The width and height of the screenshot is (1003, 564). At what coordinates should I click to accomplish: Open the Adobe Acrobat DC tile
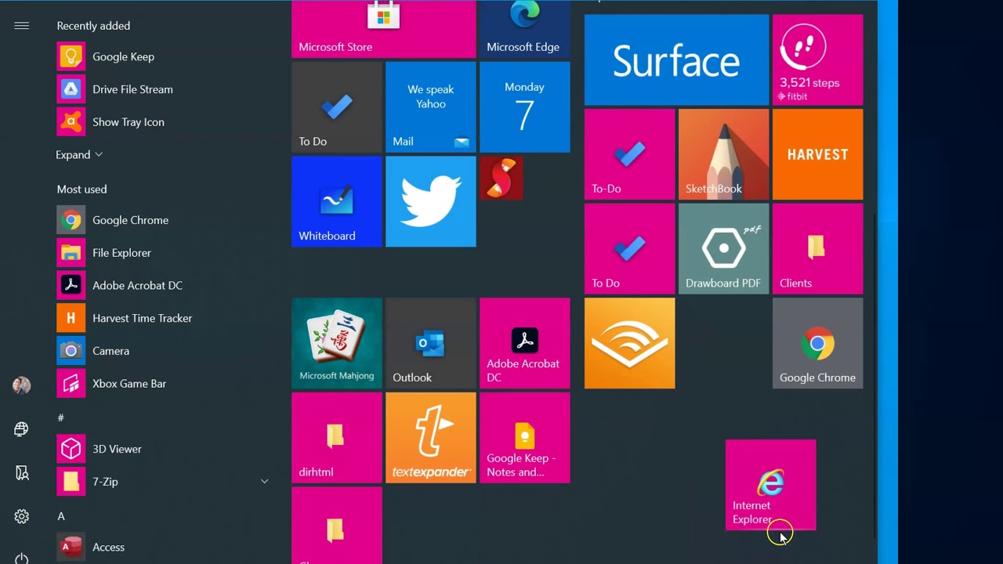click(x=525, y=343)
